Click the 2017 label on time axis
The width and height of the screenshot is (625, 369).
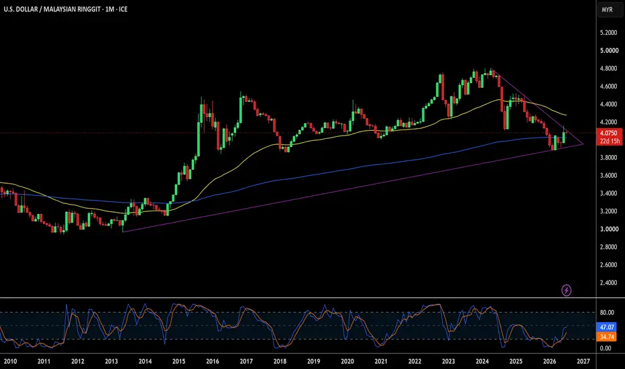point(246,362)
